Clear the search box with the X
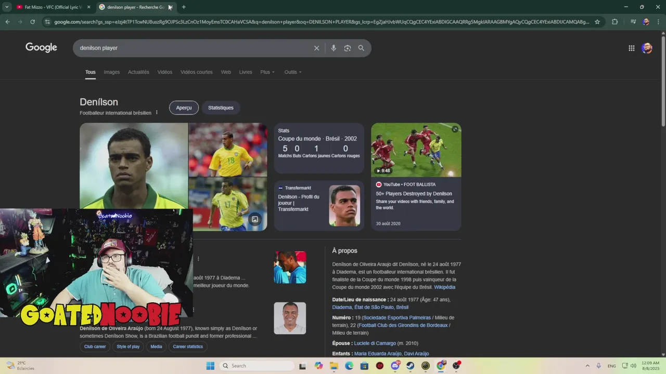The height and width of the screenshot is (374, 666). [x=316, y=48]
